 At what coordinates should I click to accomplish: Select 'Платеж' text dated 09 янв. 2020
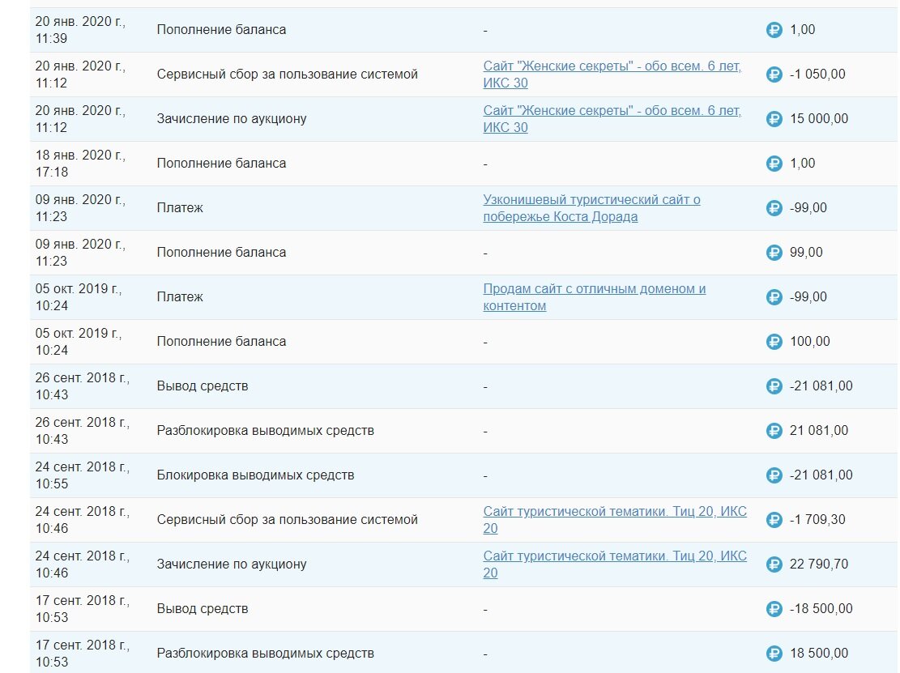coord(180,208)
